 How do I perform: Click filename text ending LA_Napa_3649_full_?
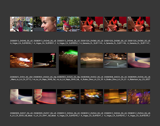tap(68, 78)
